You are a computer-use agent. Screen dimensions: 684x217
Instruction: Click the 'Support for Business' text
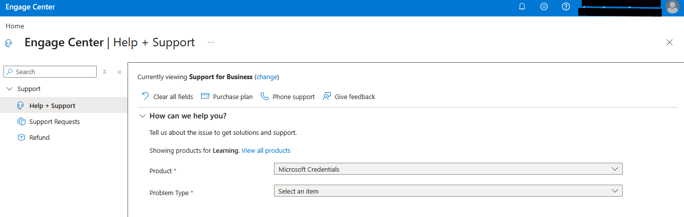[221, 77]
